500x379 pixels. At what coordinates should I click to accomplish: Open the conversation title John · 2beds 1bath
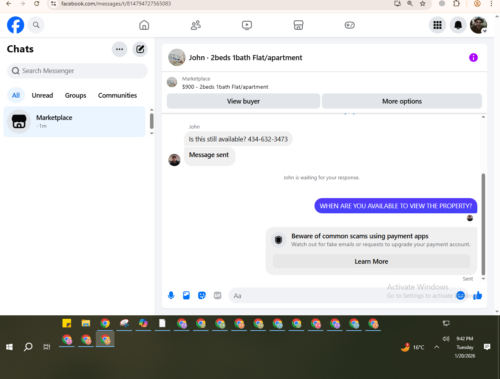coord(246,58)
